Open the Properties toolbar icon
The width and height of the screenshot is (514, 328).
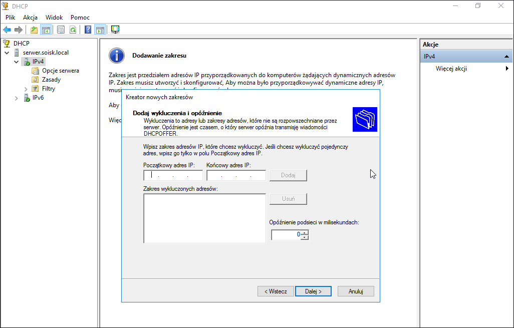coord(61,30)
